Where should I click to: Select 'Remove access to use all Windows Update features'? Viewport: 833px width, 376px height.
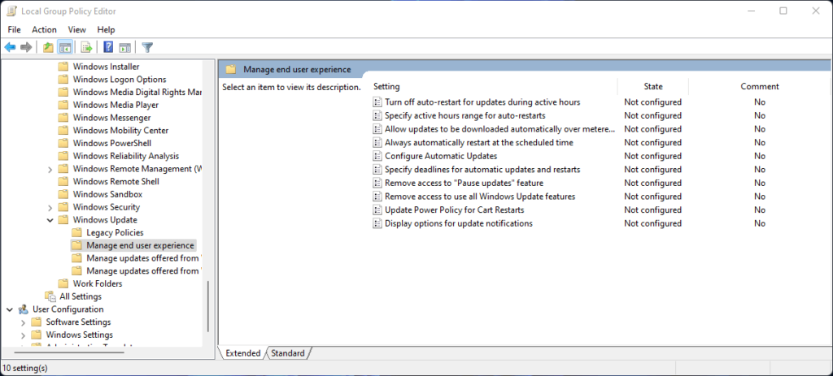coord(480,197)
